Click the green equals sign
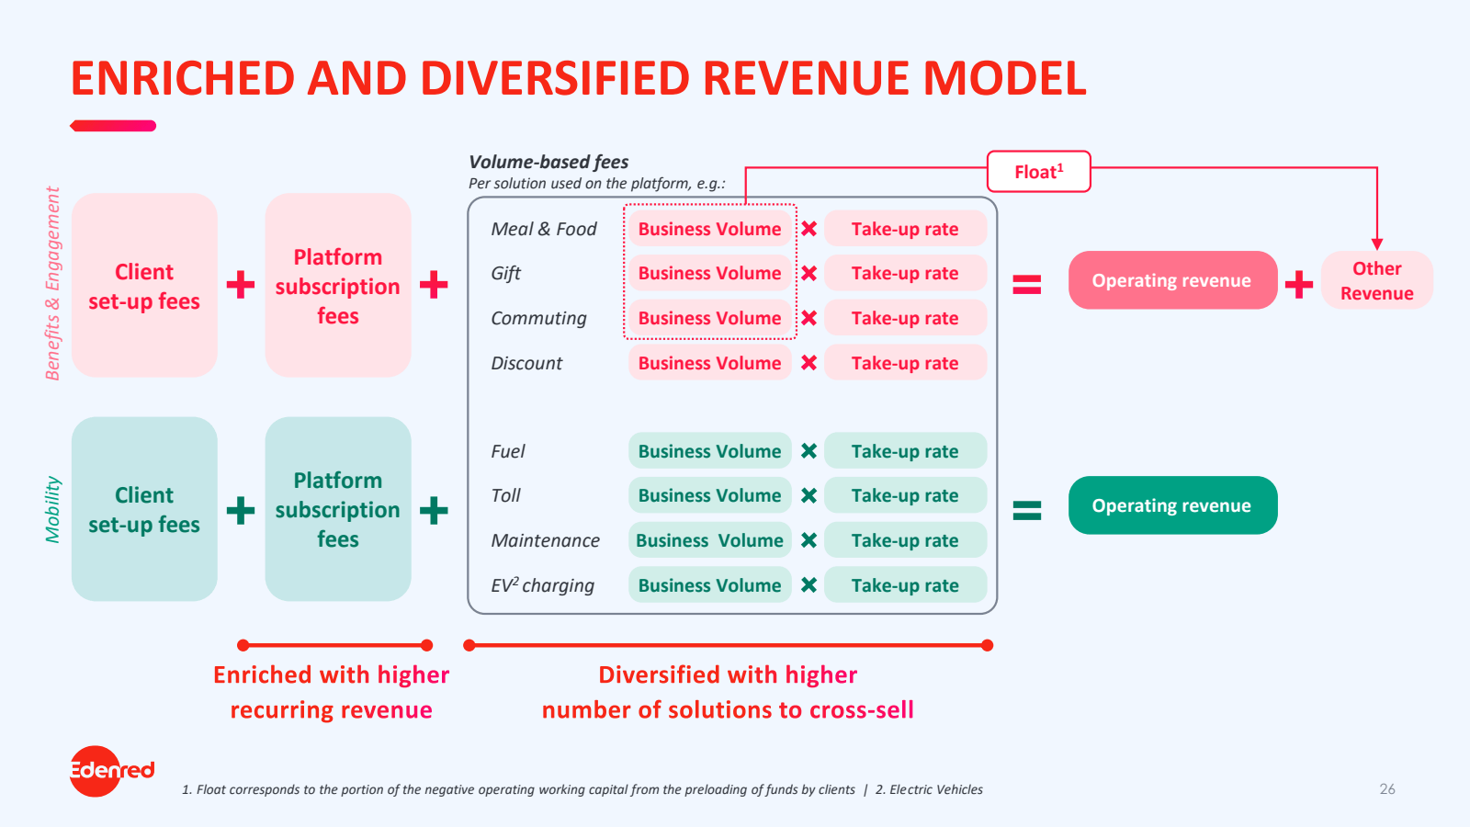The image size is (1470, 827). [1027, 510]
